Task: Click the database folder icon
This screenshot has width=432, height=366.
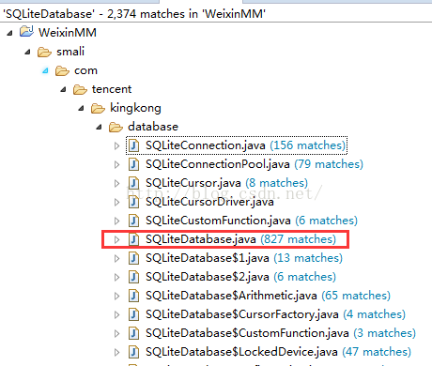Action: pyautogui.click(x=116, y=127)
